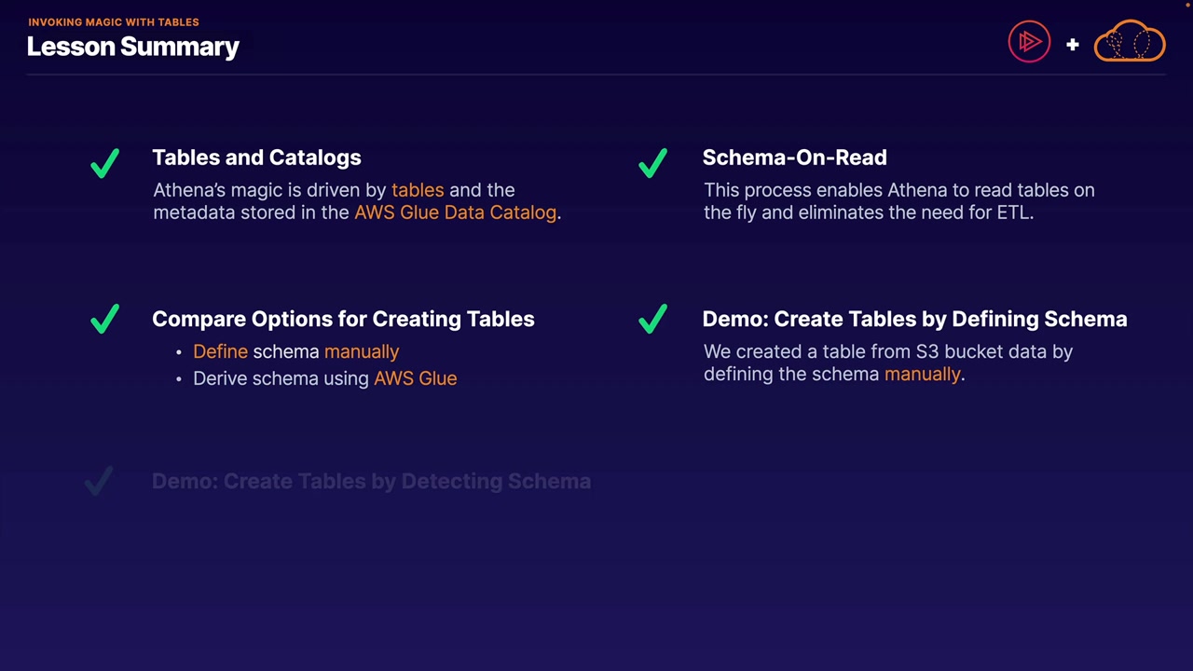Image resolution: width=1193 pixels, height=671 pixels.
Task: Click orange "AWS Glue" in the Derive schema bullet
Action: (415, 378)
